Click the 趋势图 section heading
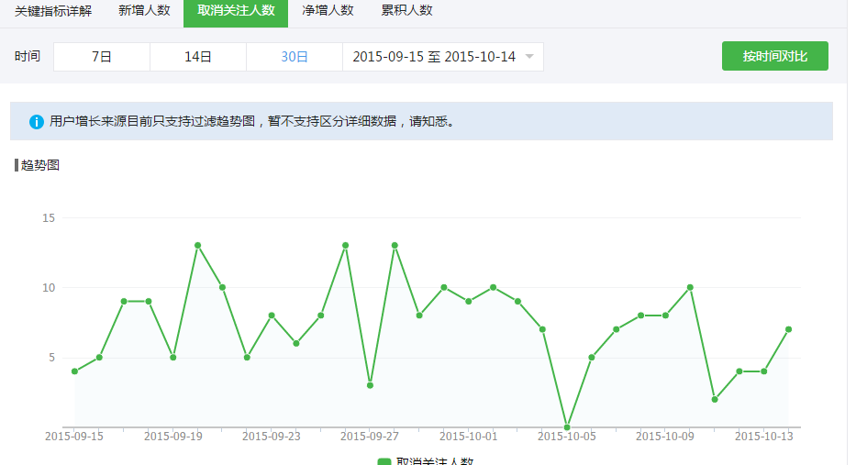856x465 pixels. [40, 165]
